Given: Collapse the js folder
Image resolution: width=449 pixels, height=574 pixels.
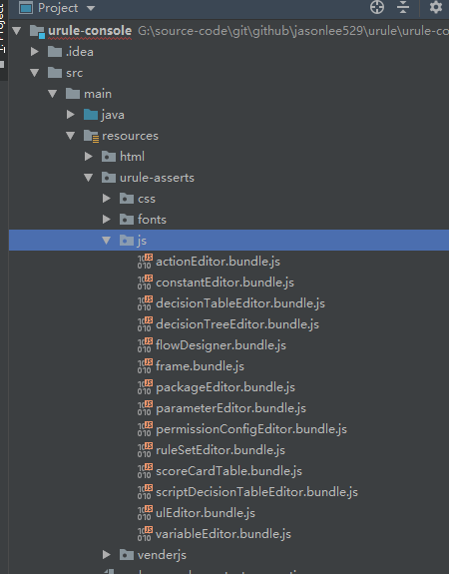Looking at the screenshot, I should [x=107, y=241].
